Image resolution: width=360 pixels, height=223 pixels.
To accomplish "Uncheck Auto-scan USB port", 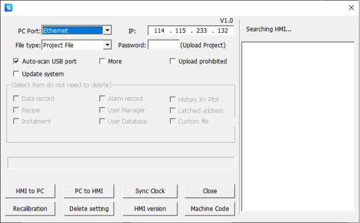I will point(16,61).
